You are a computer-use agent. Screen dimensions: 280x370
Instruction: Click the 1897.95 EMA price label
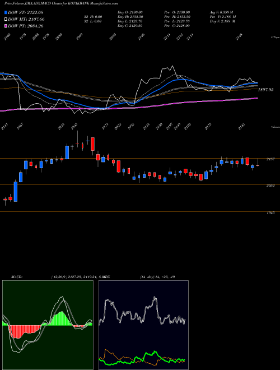click(266, 90)
